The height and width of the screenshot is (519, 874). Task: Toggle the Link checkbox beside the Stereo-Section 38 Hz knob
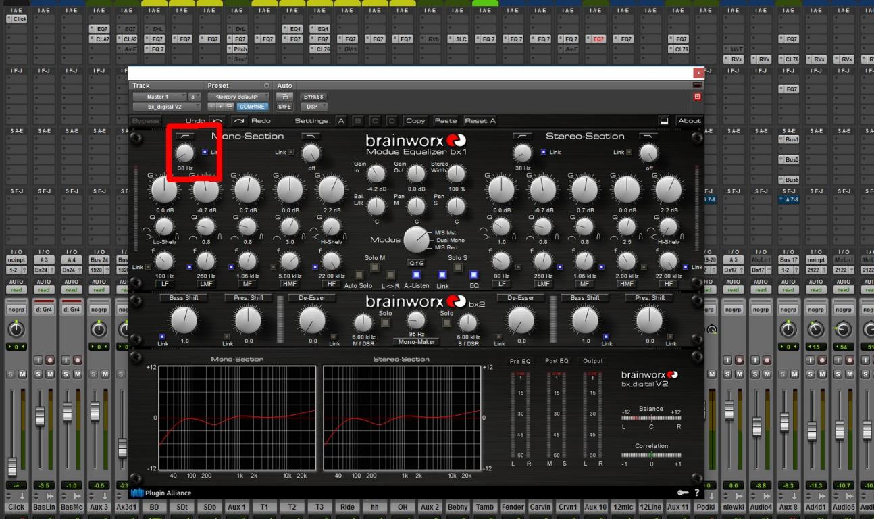point(544,152)
